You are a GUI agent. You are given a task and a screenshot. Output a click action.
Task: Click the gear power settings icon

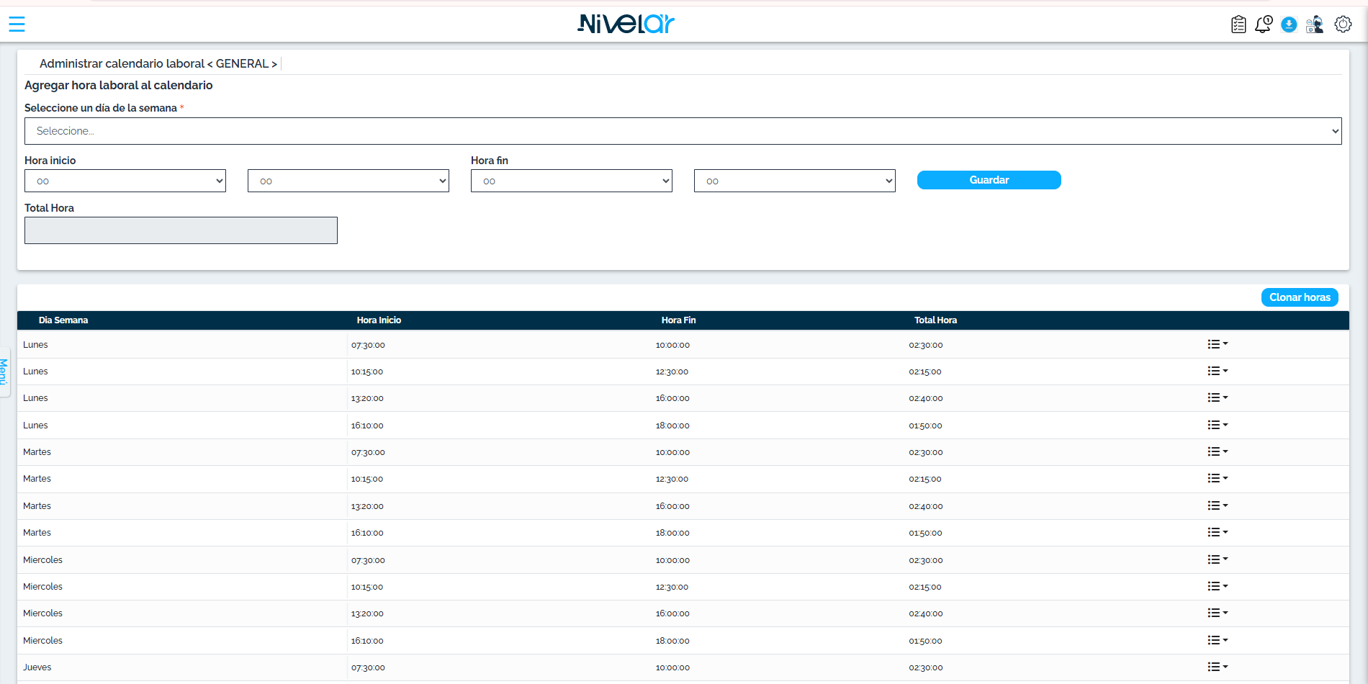pos(1343,24)
